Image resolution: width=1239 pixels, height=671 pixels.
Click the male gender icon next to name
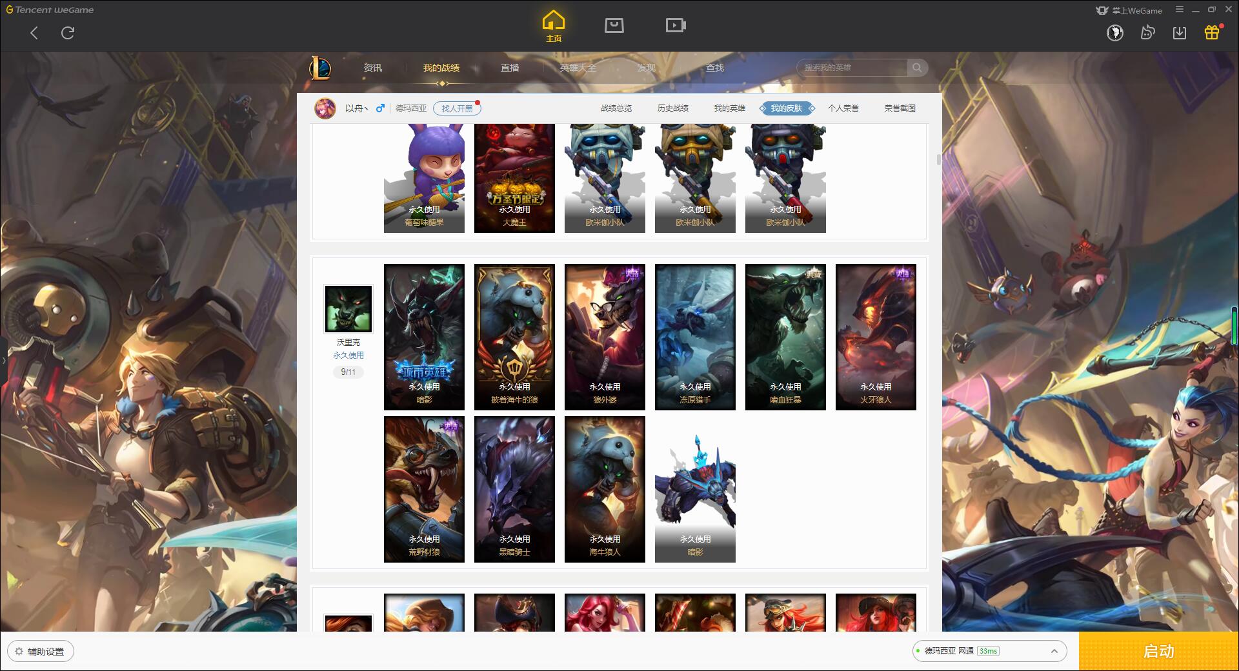380,108
